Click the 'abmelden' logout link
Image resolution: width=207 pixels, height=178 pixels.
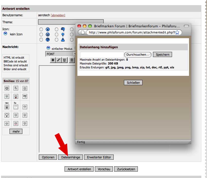[x=58, y=15]
